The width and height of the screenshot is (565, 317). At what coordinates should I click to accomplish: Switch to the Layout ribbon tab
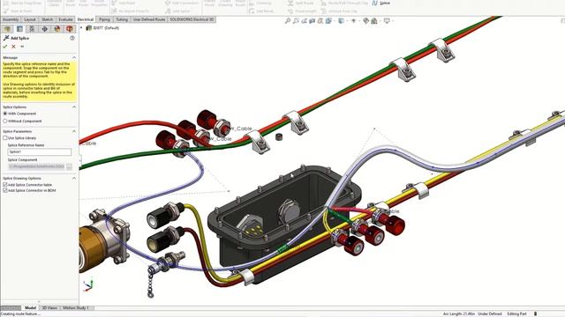pyautogui.click(x=30, y=19)
